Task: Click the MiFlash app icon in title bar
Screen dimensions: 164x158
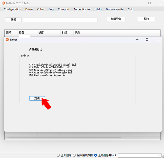Action: click(3, 3)
